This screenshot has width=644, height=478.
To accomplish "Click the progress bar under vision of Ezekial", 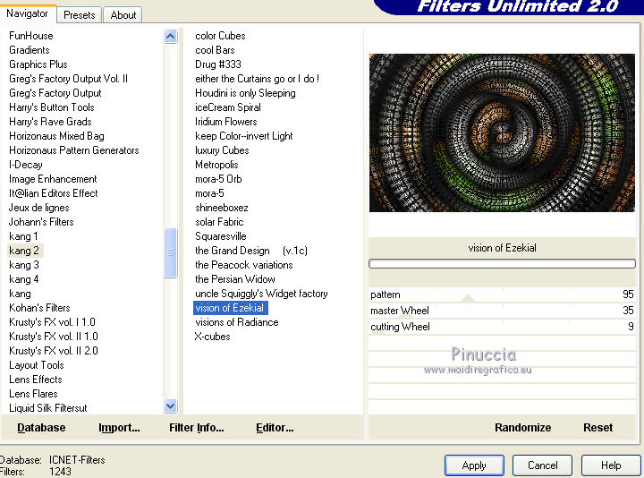I will (x=502, y=263).
